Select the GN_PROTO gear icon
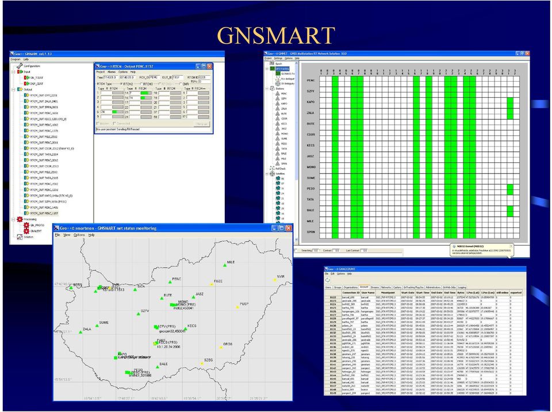The image size is (552, 412). point(26,225)
